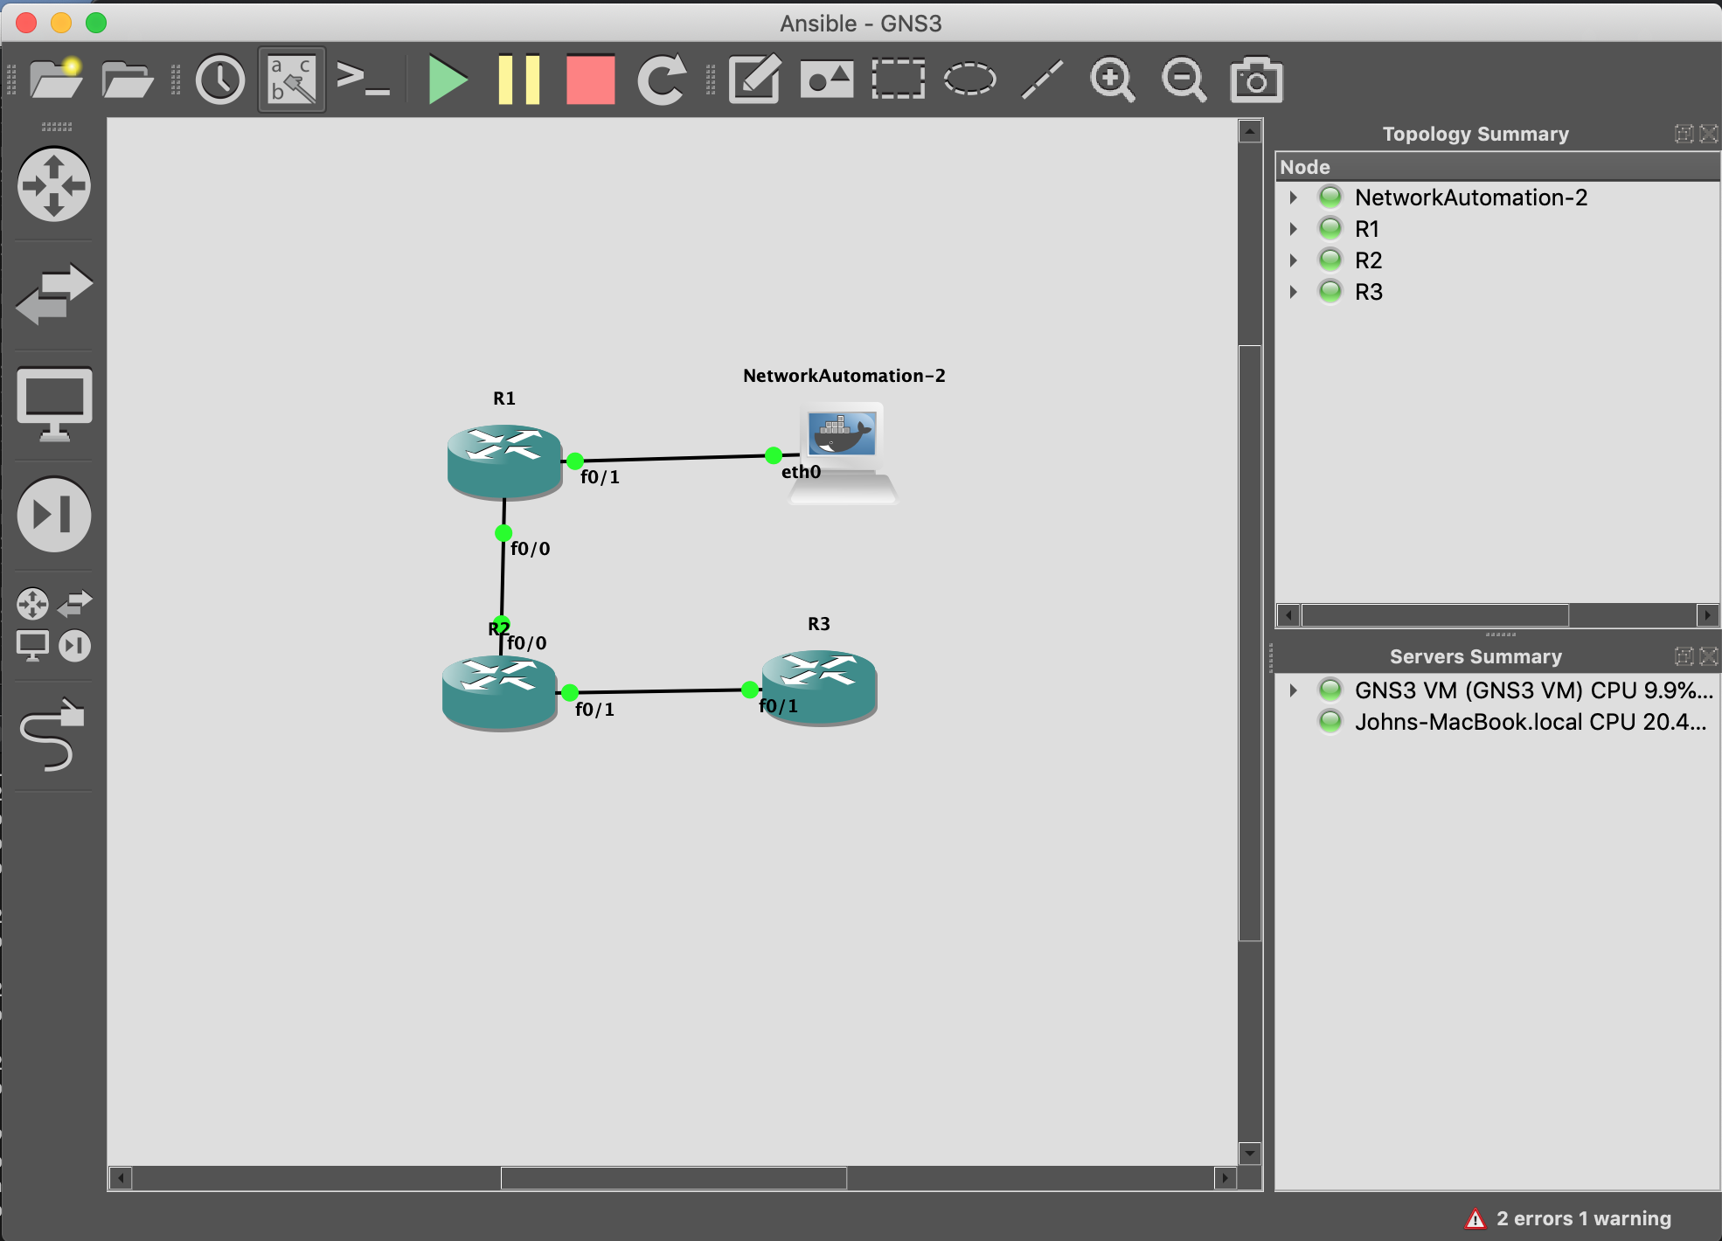This screenshot has width=1722, height=1241.
Task: Toggle show interface labels button
Action: [291, 80]
